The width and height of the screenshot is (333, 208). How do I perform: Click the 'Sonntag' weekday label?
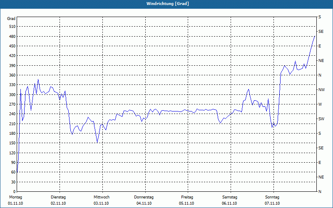272,197
